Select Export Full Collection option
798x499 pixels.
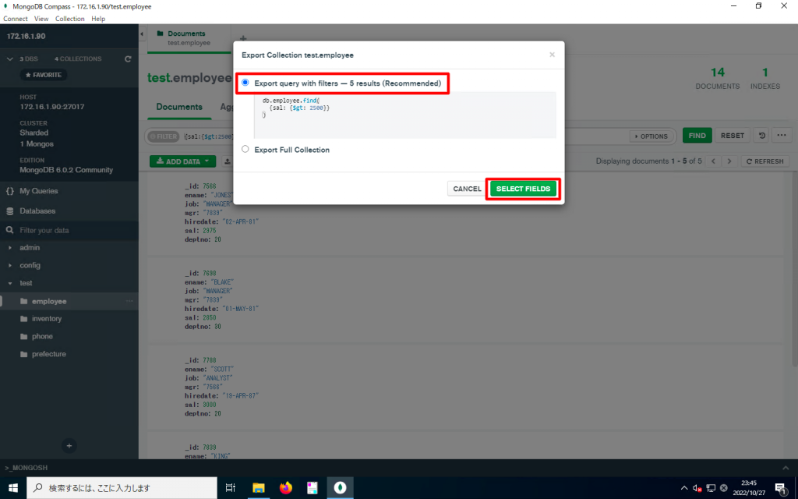pos(245,148)
